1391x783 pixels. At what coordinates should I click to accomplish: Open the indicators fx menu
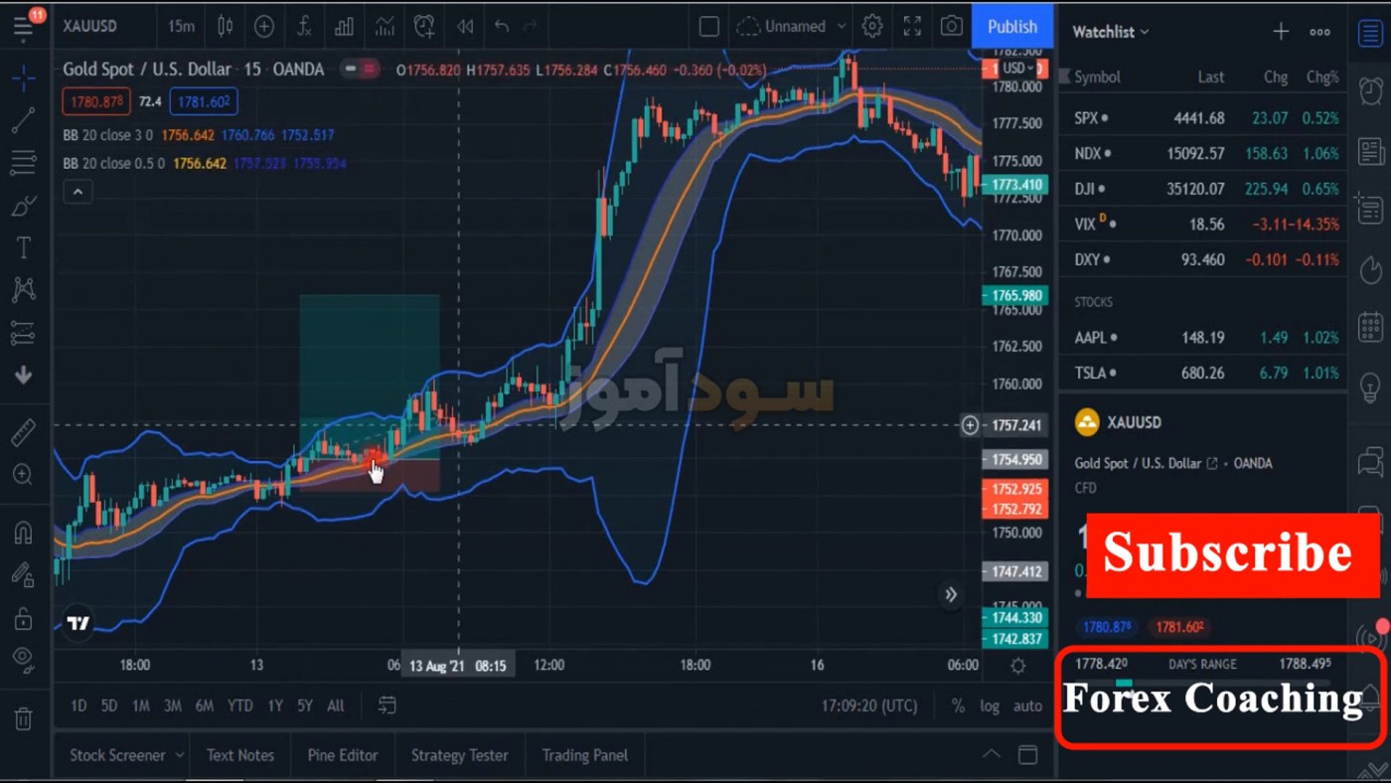305,27
